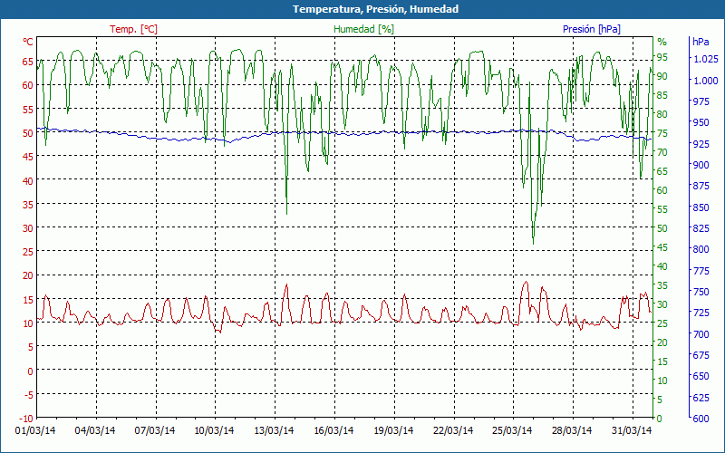Select the red "Temp. [°C]" legend label
The image size is (725, 453).
pos(133,29)
